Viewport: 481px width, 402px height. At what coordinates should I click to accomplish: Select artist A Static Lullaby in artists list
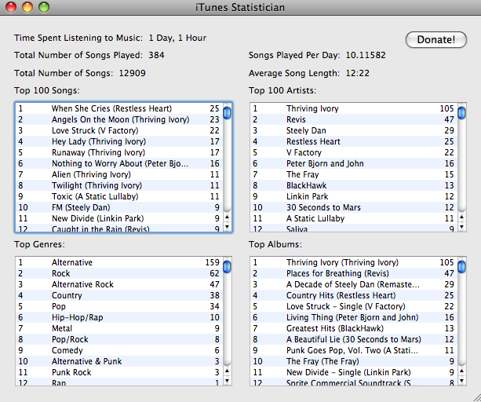(354, 218)
